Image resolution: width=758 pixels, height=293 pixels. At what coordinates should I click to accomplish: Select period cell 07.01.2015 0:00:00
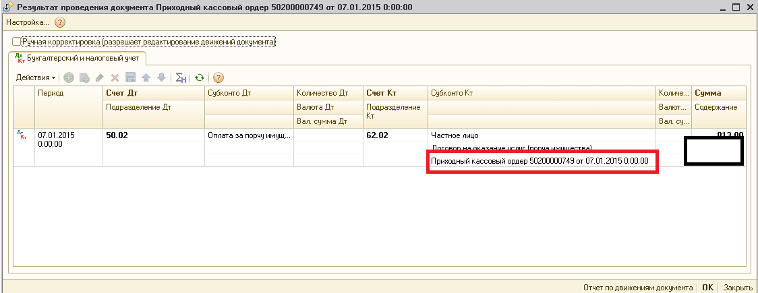pyautogui.click(x=69, y=148)
